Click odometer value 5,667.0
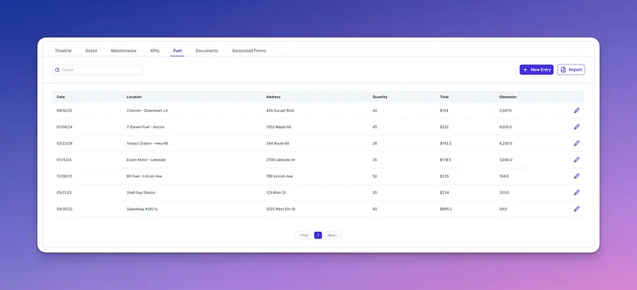The height and width of the screenshot is (290, 637). point(506,110)
